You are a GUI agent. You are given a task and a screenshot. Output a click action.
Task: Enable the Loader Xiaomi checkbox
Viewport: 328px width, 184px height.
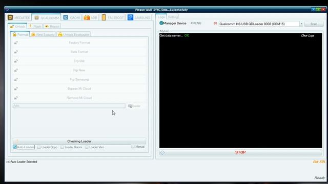coord(62,147)
